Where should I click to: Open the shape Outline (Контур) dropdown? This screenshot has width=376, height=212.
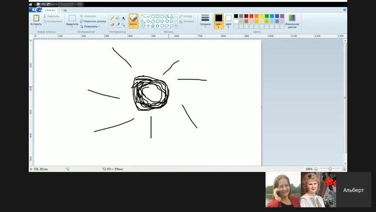pyautogui.click(x=187, y=16)
